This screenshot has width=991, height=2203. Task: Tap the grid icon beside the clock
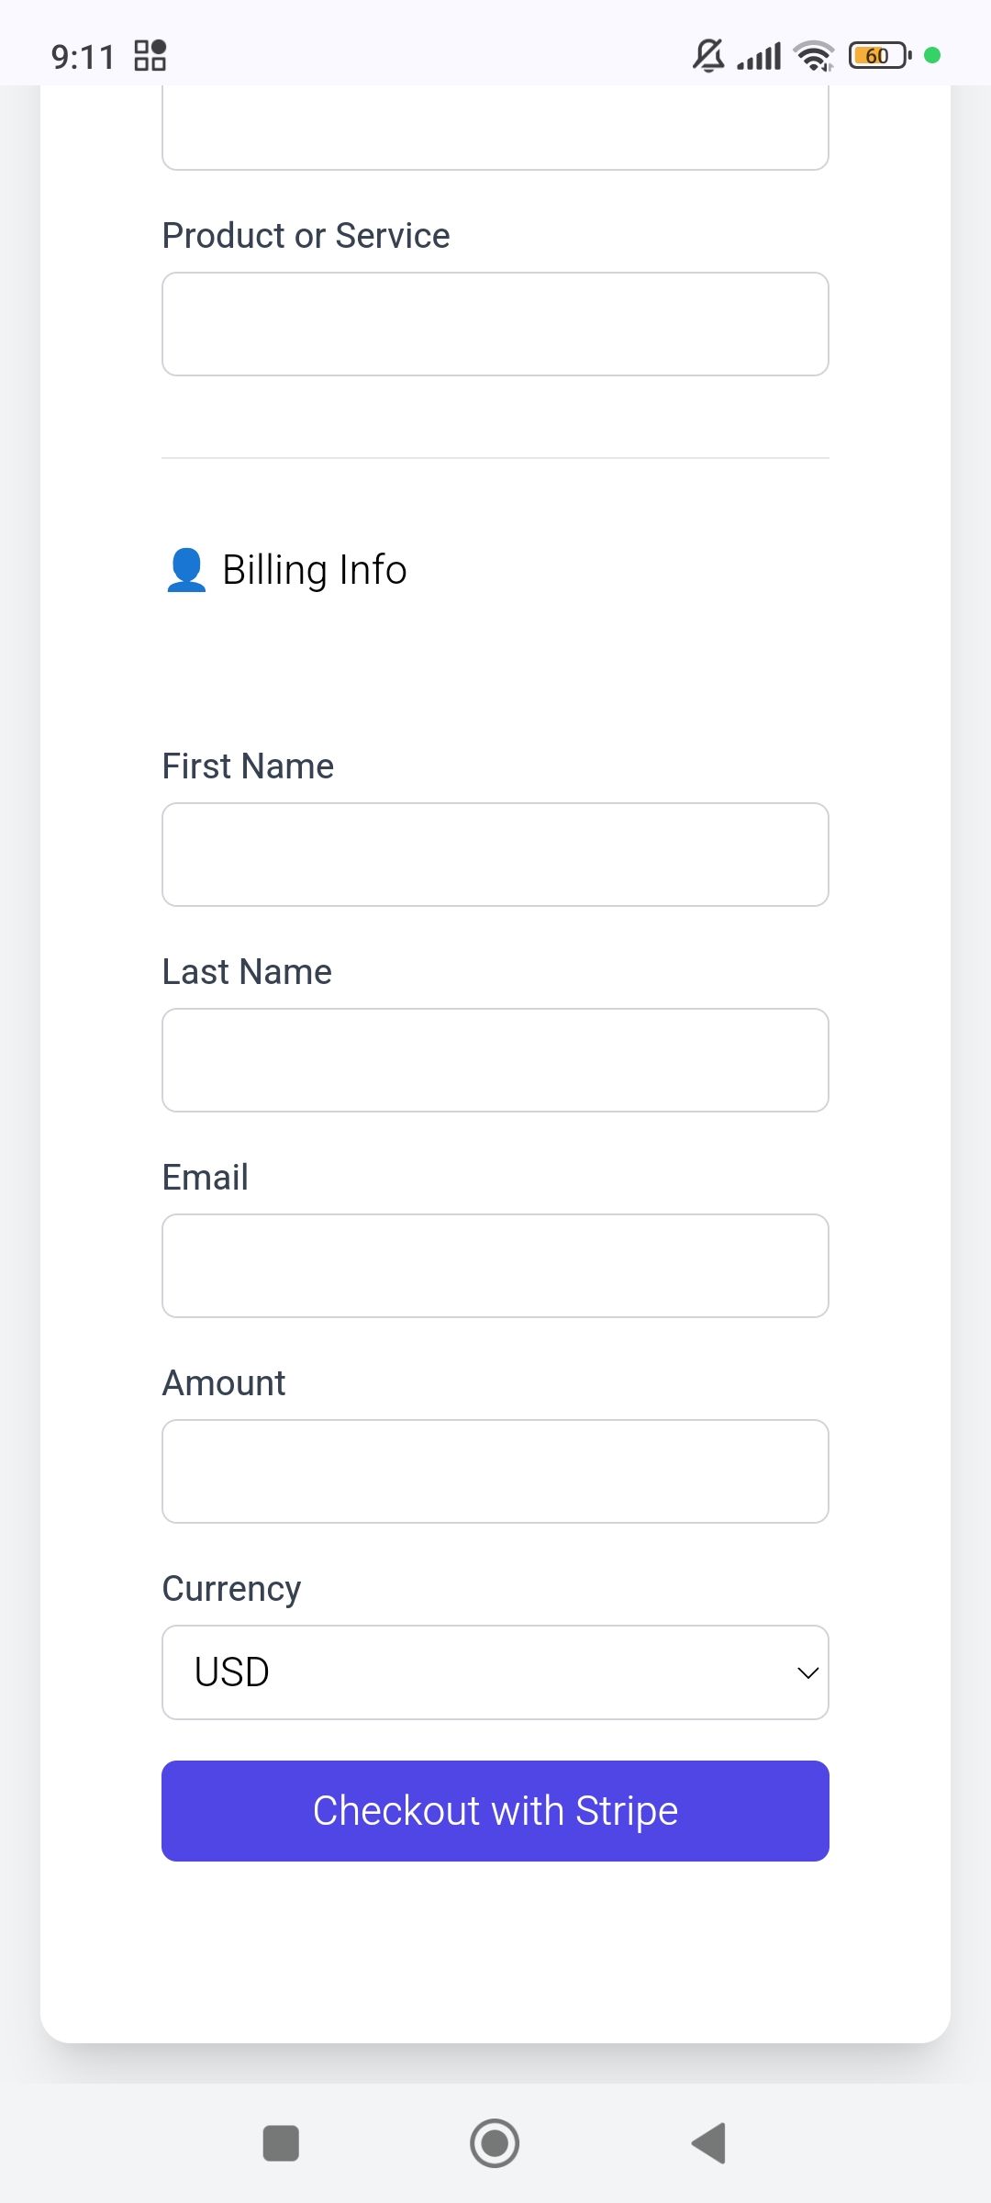pyautogui.click(x=150, y=56)
